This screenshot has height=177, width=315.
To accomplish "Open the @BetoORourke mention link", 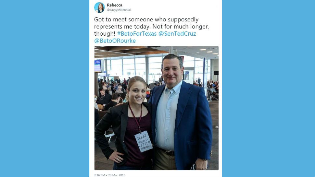I will [115, 41].
